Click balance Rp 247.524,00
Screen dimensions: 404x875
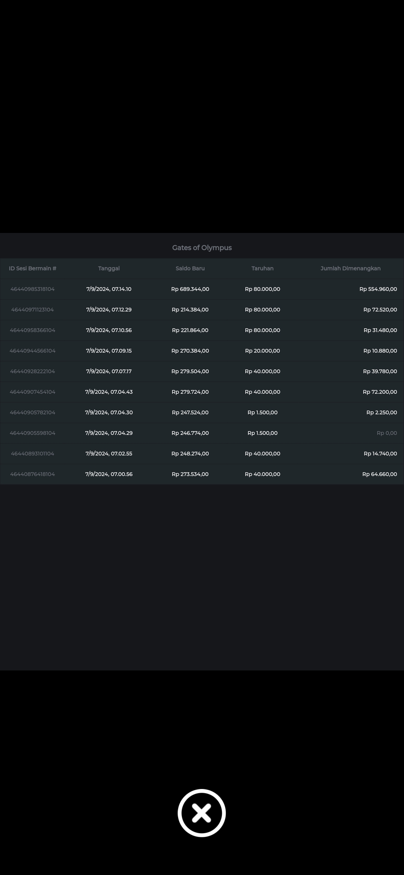coord(190,412)
